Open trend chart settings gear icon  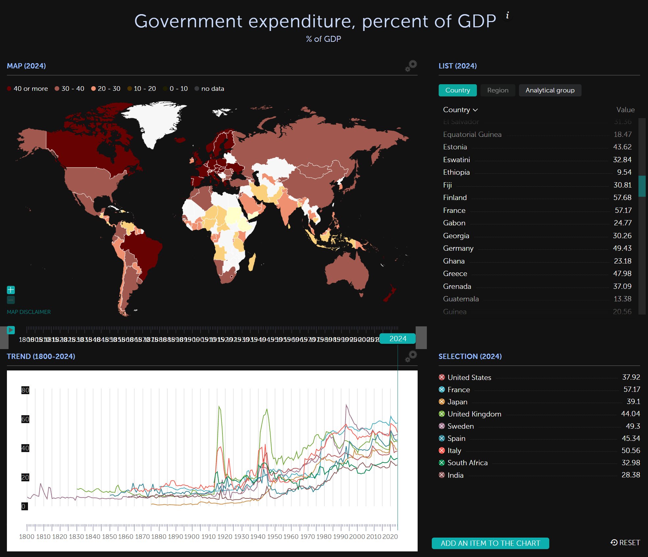(x=411, y=356)
